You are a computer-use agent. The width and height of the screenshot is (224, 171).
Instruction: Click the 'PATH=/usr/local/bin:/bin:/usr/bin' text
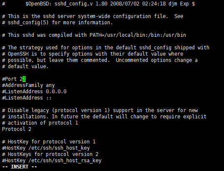click(x=138, y=35)
